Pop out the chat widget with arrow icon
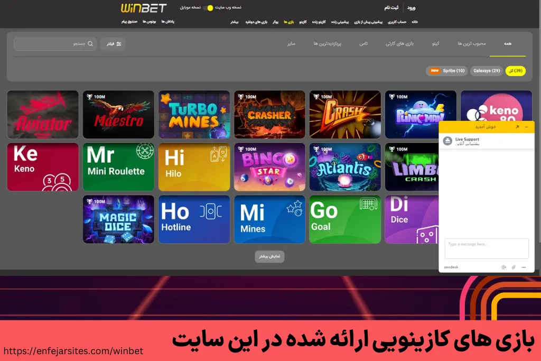The height and width of the screenshot is (361, 541). (517, 127)
